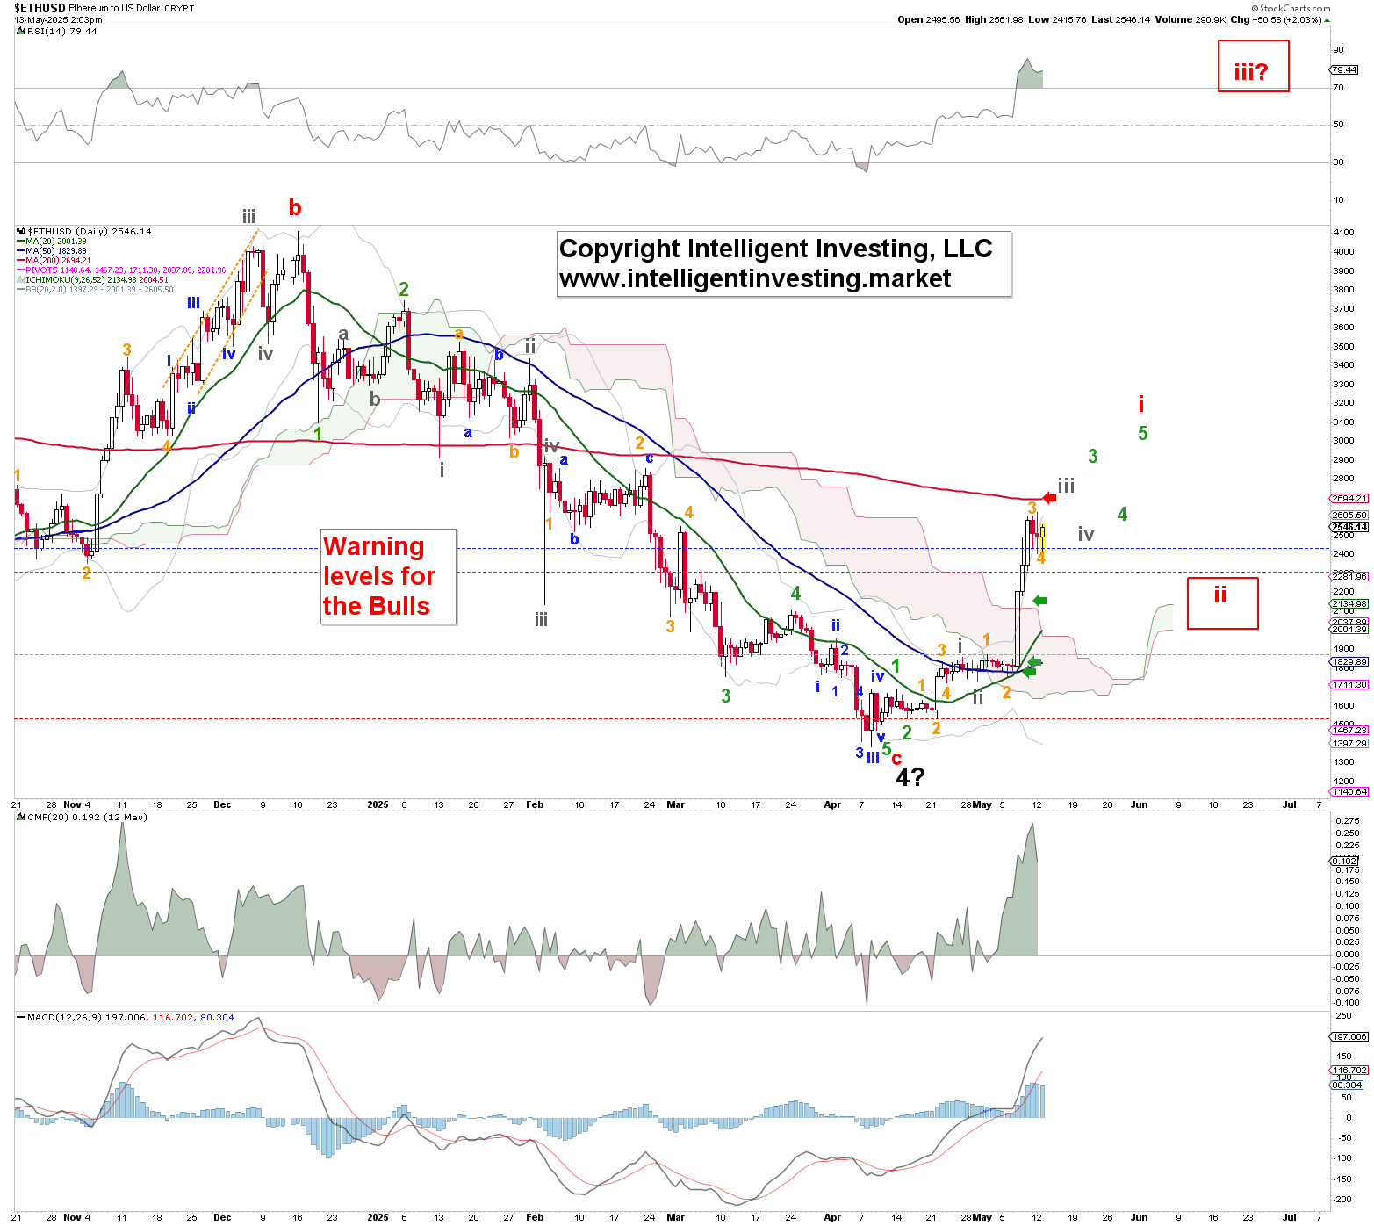Click the 13-May-2025 2:03pm timestamp

[x=58, y=19]
